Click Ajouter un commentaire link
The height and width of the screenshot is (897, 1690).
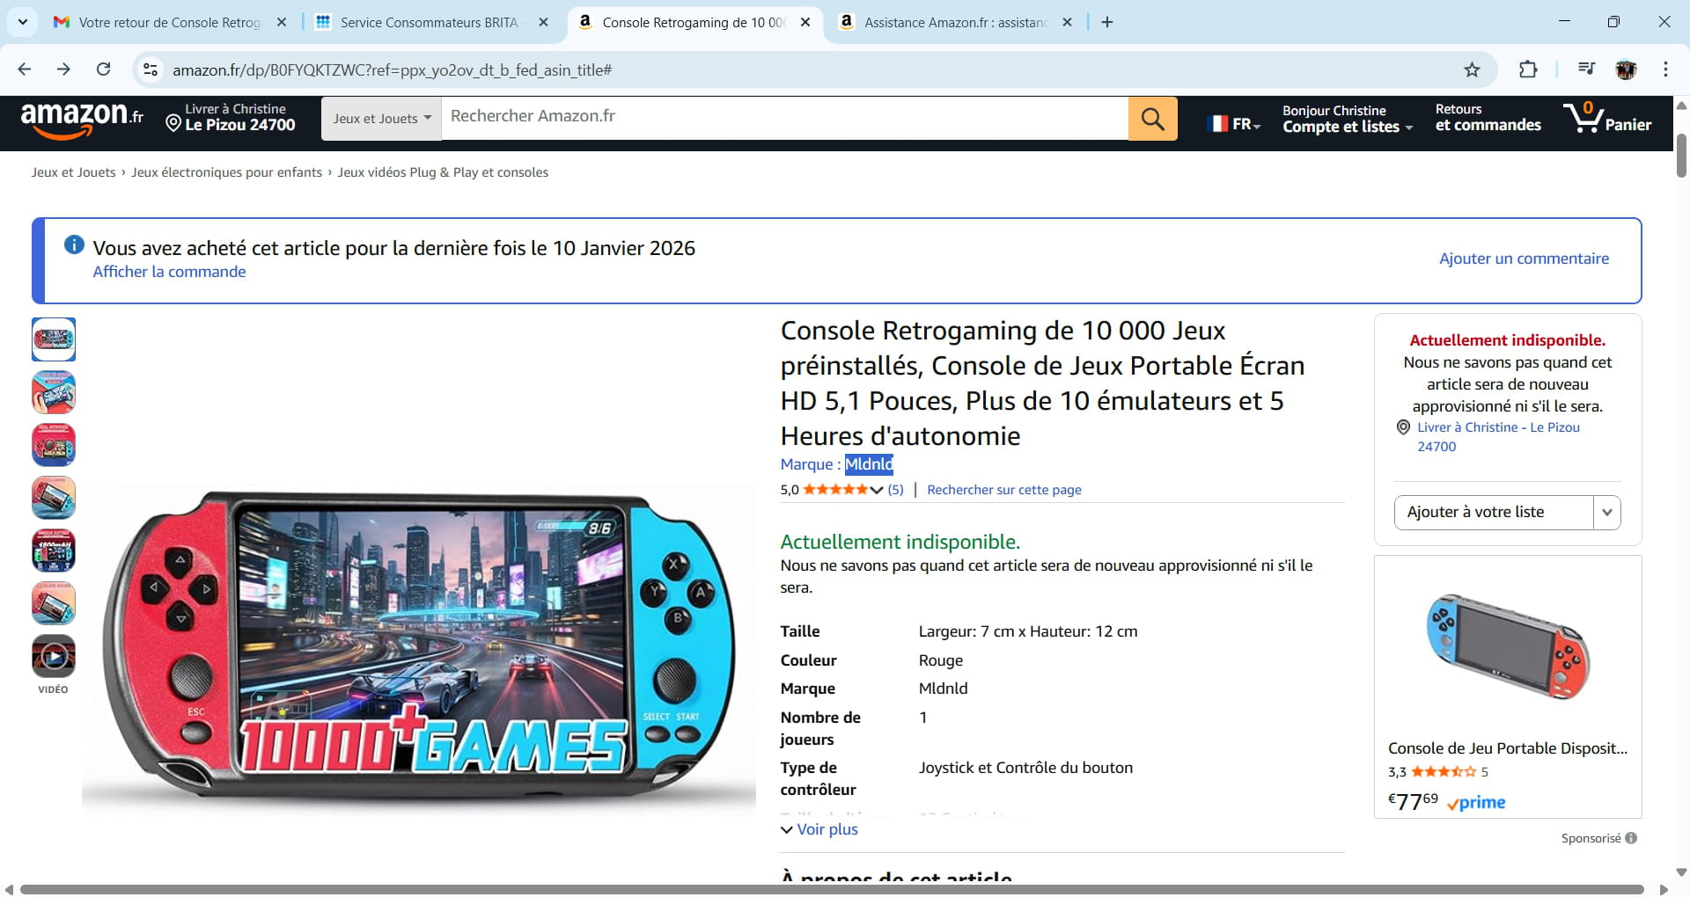tap(1524, 259)
